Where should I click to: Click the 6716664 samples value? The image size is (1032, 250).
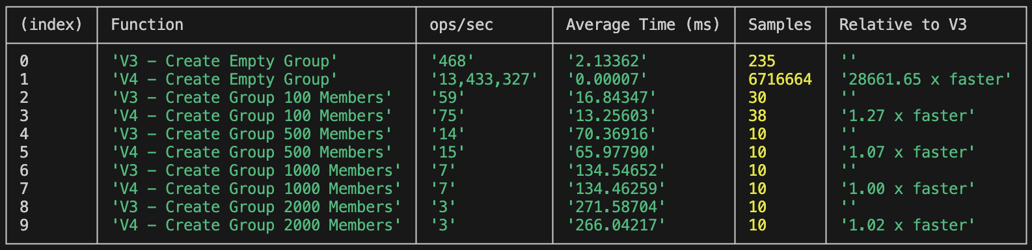point(780,79)
